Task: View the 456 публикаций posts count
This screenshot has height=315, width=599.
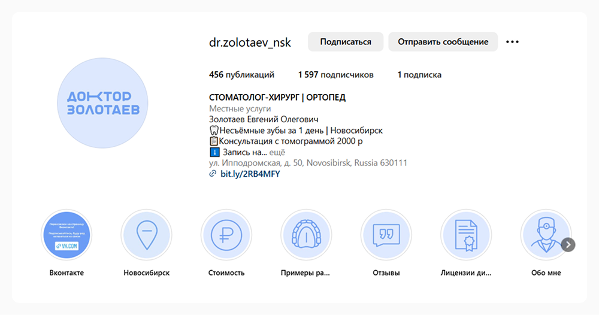Action: (241, 75)
